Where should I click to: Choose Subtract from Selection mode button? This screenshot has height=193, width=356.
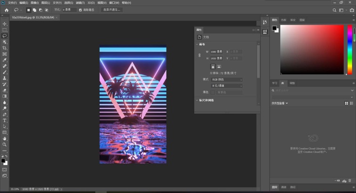(40, 10)
